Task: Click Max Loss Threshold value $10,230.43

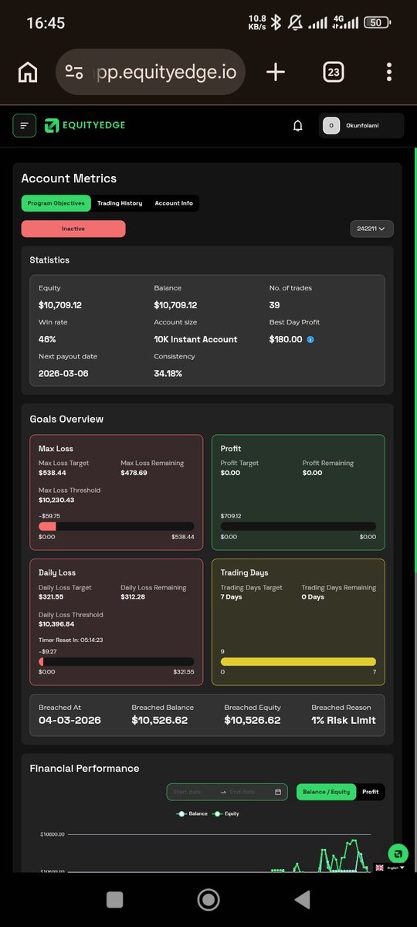Action: tap(56, 500)
